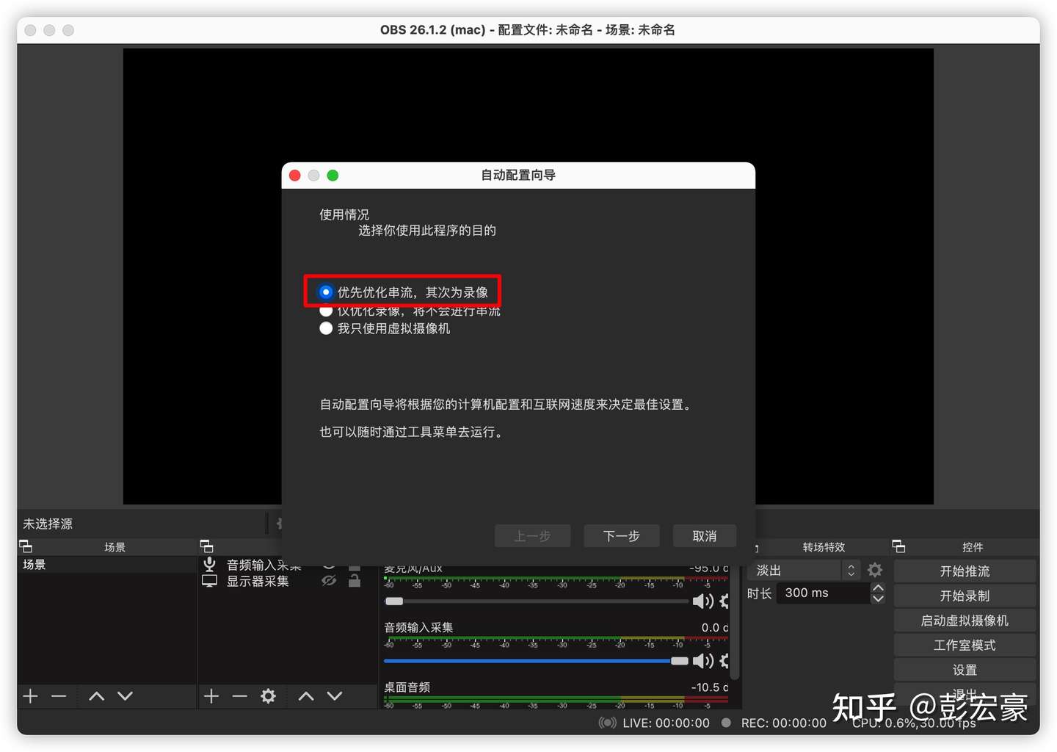1057x752 pixels.
Task: Click the 场景 dock header title
Action: coord(115,547)
